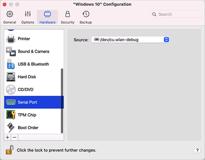Switch to the Security tab label
This screenshot has height=160, width=205.
[68, 22]
